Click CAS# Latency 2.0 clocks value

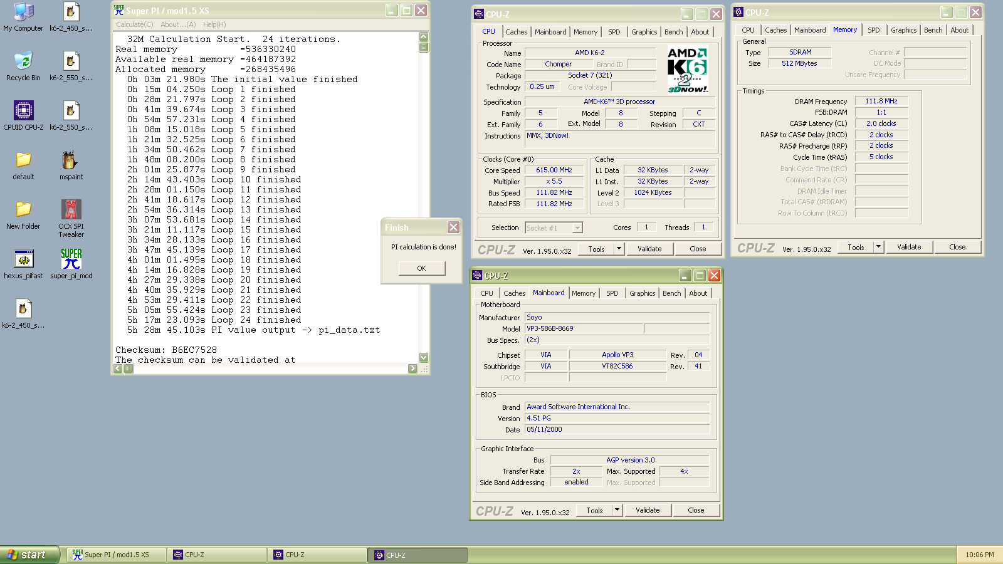coord(881,123)
